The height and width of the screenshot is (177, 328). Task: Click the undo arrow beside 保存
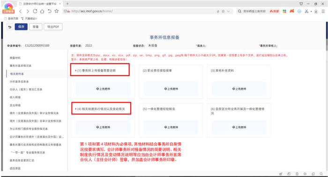click(10, 27)
